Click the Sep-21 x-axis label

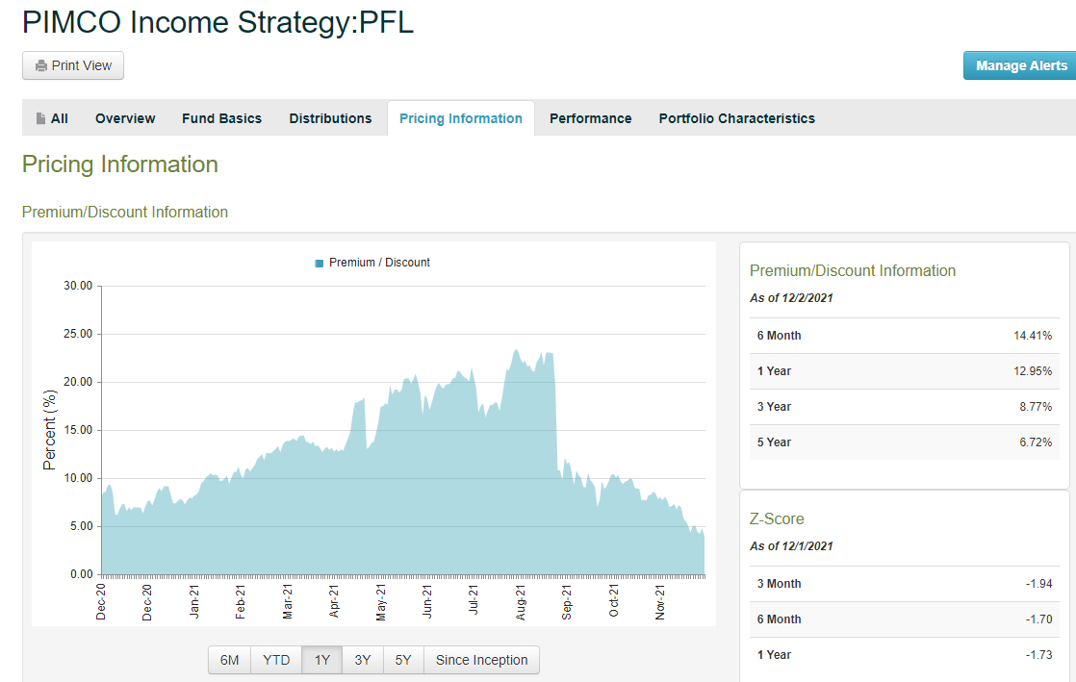567,602
